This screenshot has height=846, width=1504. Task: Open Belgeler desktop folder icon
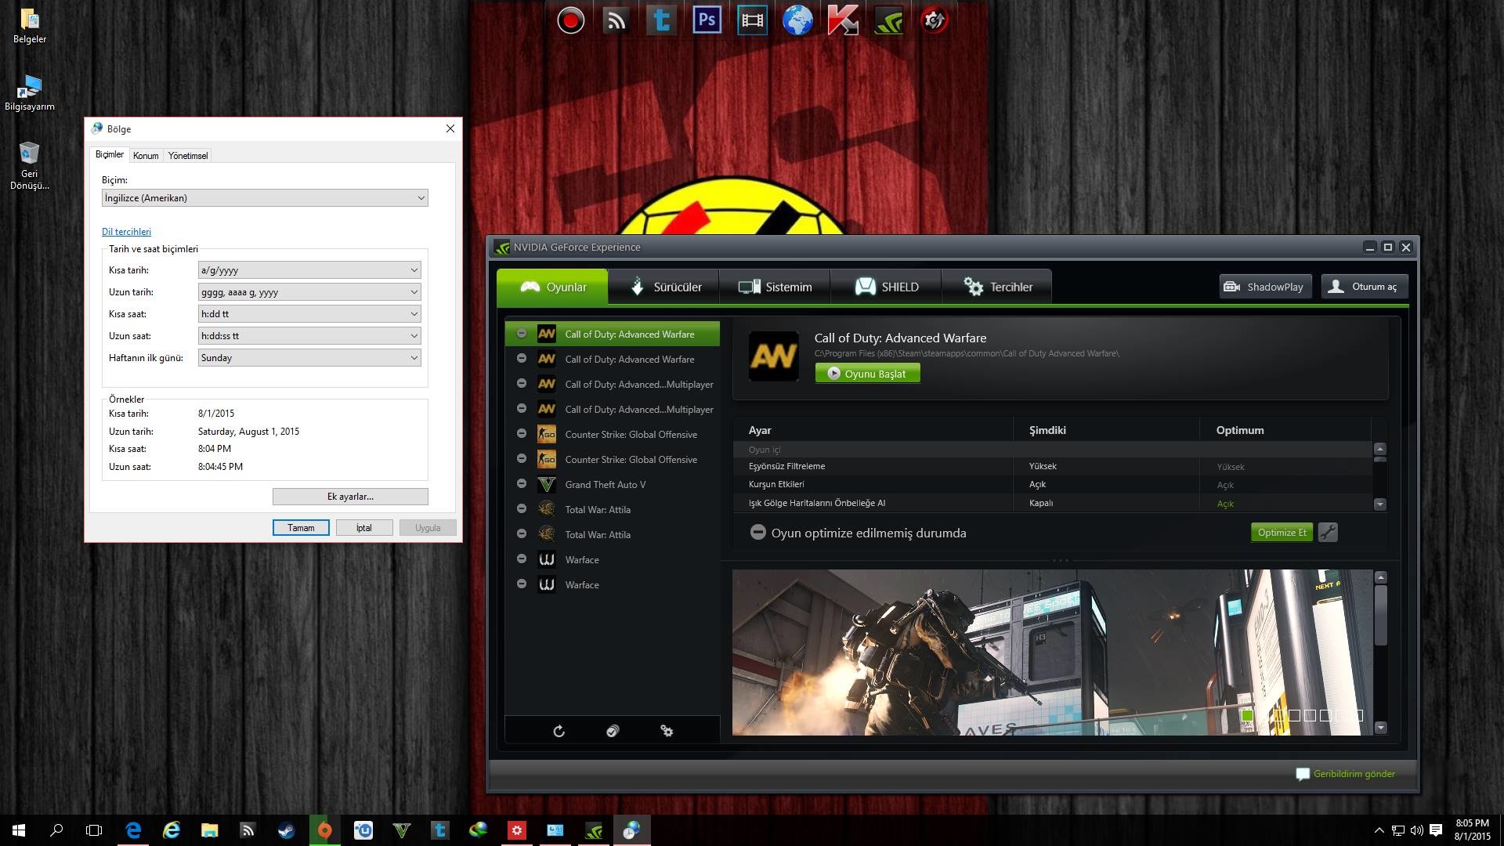pyautogui.click(x=30, y=26)
